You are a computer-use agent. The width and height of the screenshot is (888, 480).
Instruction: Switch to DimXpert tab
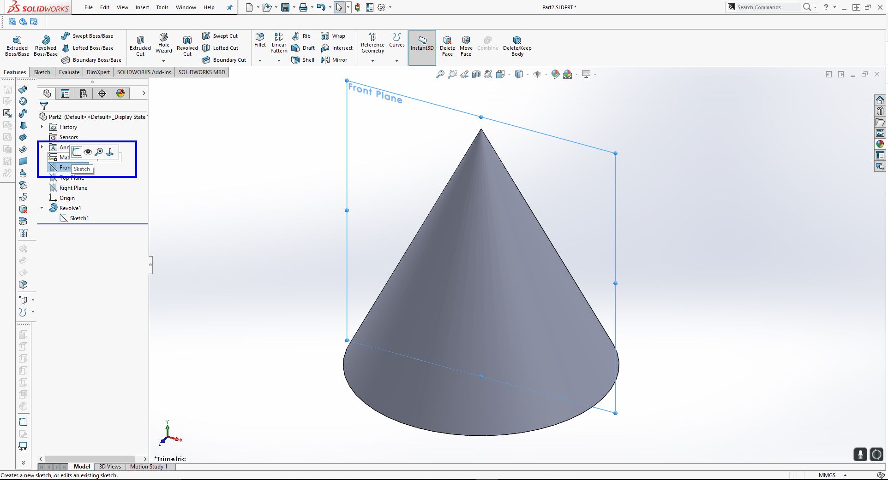click(98, 72)
